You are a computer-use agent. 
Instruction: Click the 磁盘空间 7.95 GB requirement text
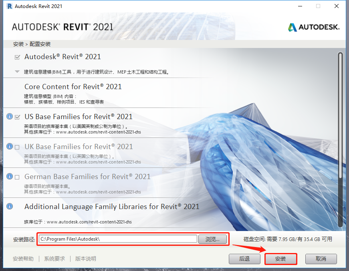[288, 239]
